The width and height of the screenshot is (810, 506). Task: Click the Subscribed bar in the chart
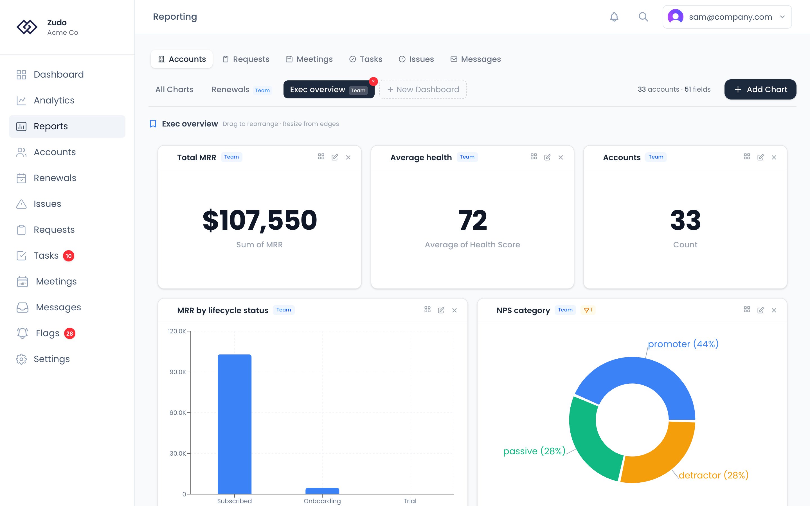tap(234, 424)
